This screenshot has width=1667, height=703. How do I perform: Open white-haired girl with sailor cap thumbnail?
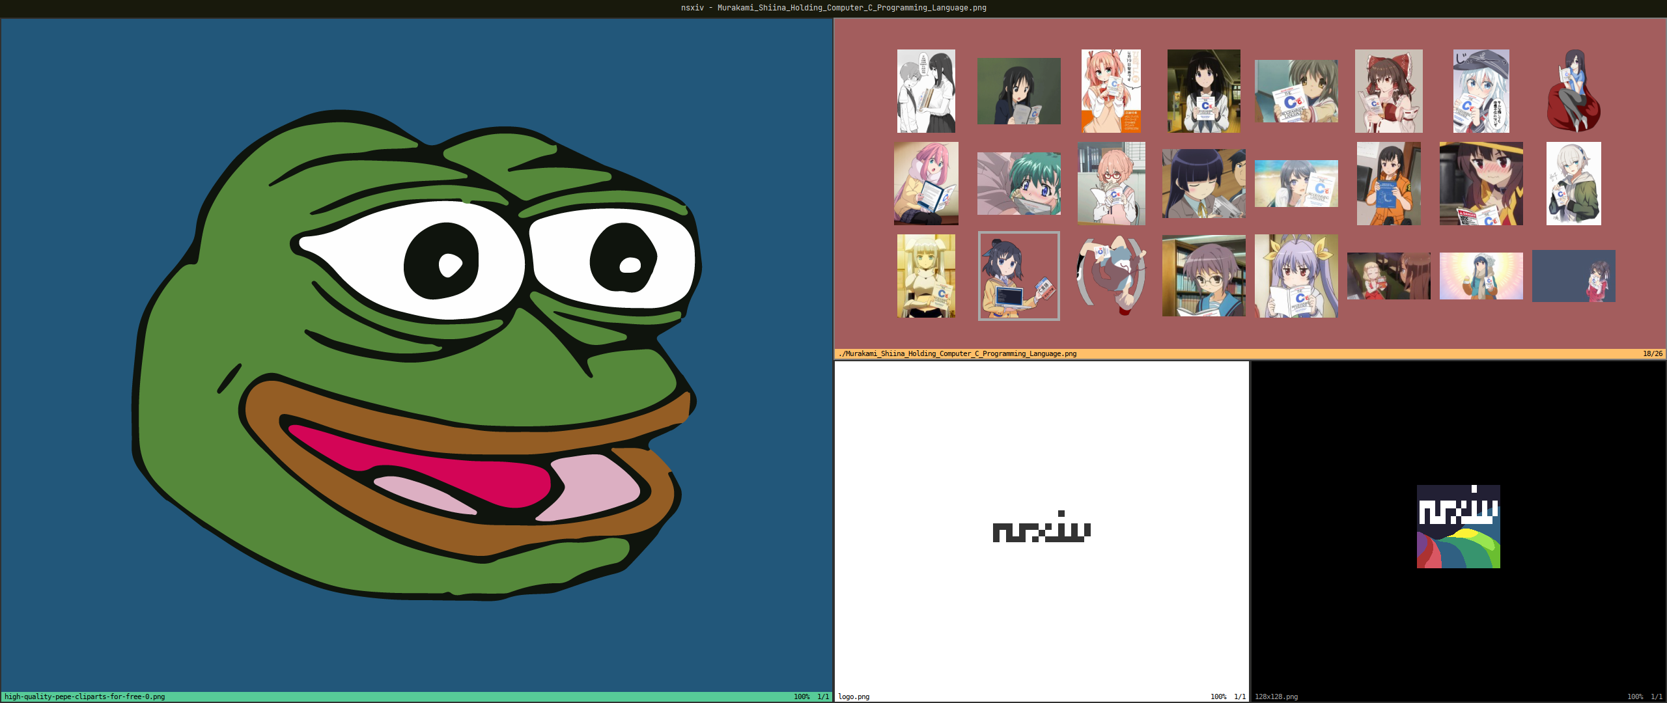coord(1481,91)
